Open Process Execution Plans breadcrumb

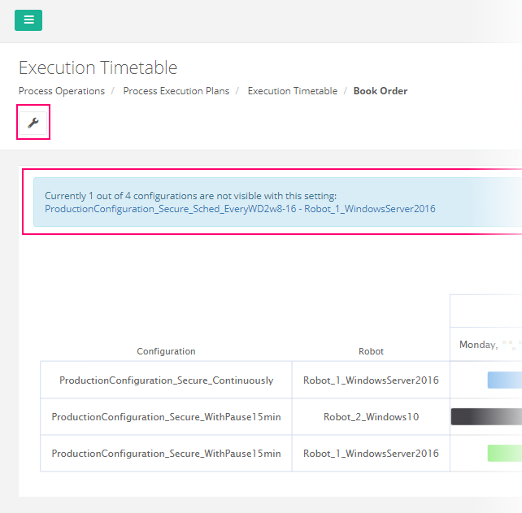click(176, 91)
